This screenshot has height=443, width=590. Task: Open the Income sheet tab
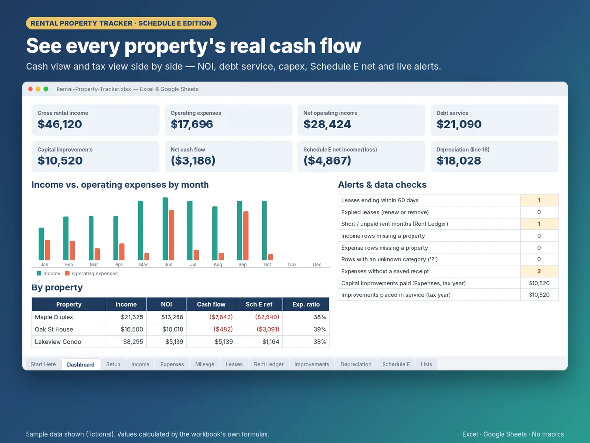140,364
